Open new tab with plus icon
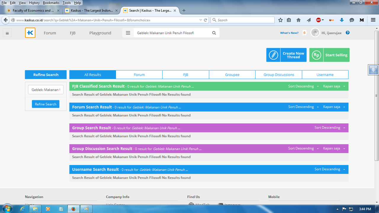 184,10
